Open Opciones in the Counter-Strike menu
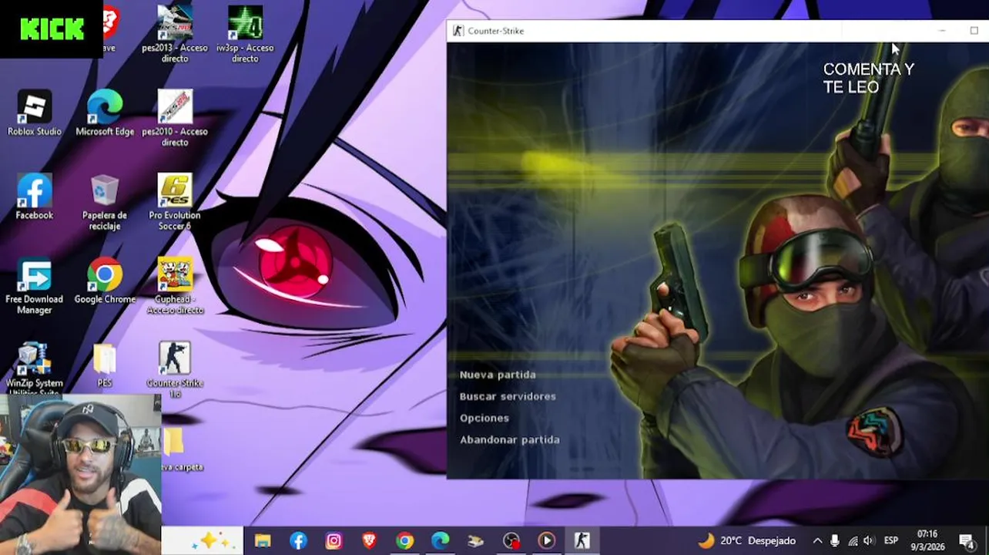 point(484,418)
